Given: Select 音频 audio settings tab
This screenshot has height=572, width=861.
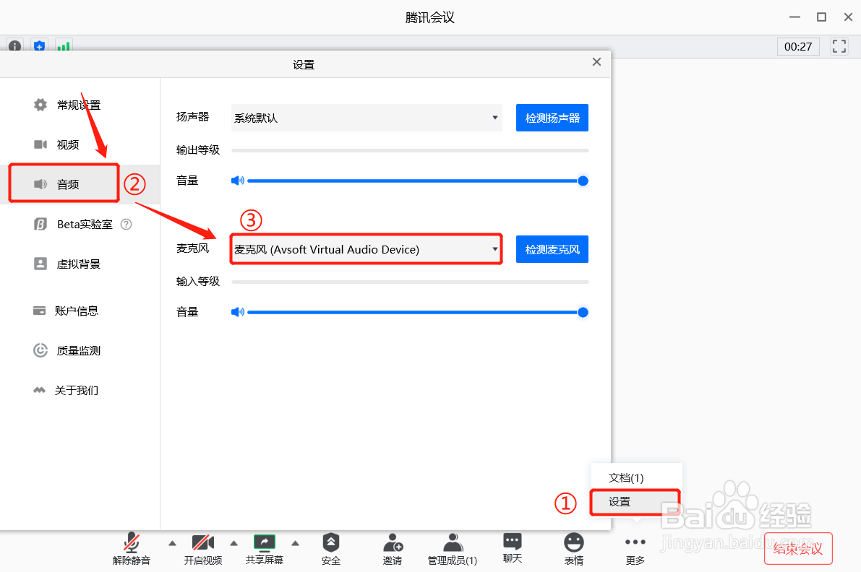Looking at the screenshot, I should pyautogui.click(x=80, y=184).
